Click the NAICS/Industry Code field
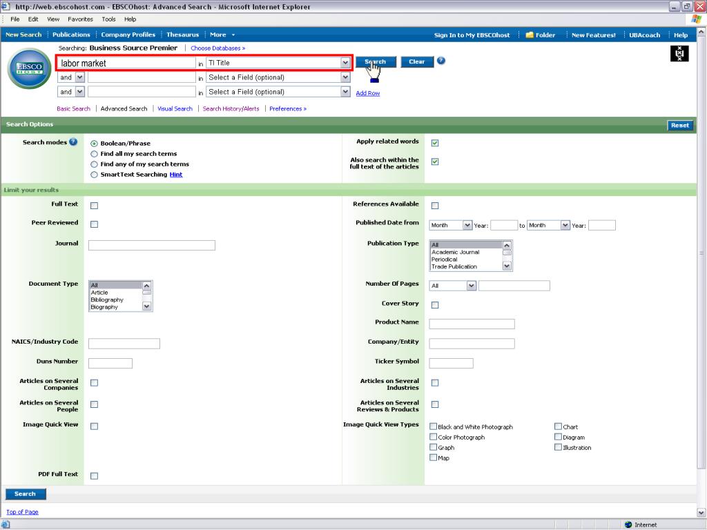 click(x=124, y=344)
